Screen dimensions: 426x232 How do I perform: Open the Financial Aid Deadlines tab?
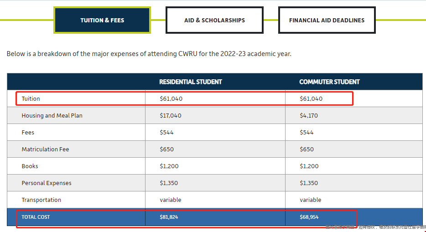tap(327, 20)
